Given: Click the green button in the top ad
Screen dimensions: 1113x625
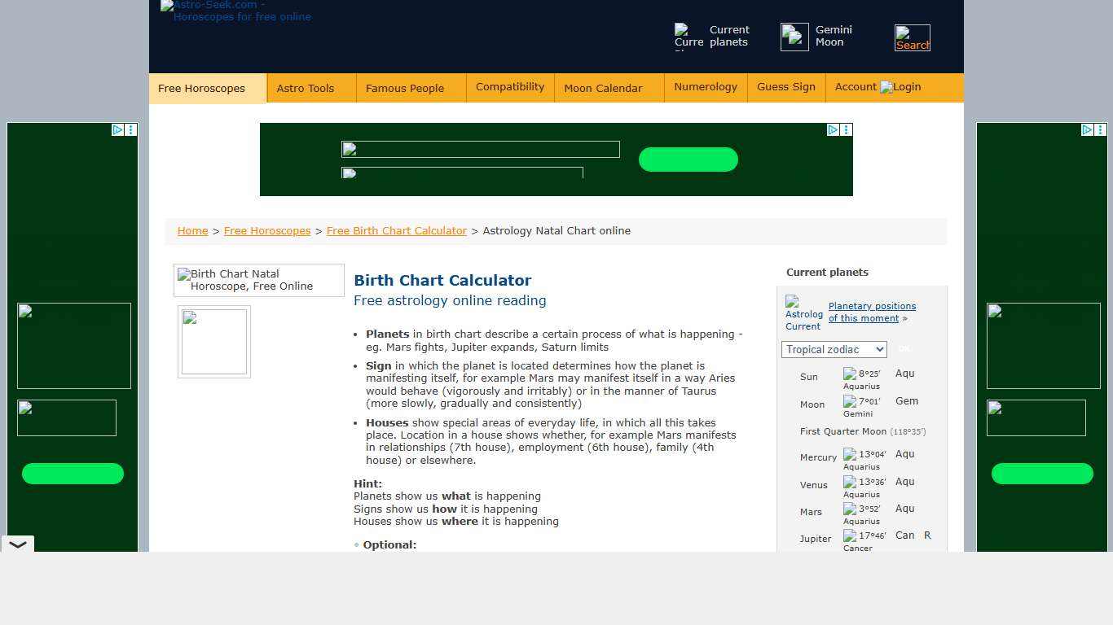Looking at the screenshot, I should point(688,160).
